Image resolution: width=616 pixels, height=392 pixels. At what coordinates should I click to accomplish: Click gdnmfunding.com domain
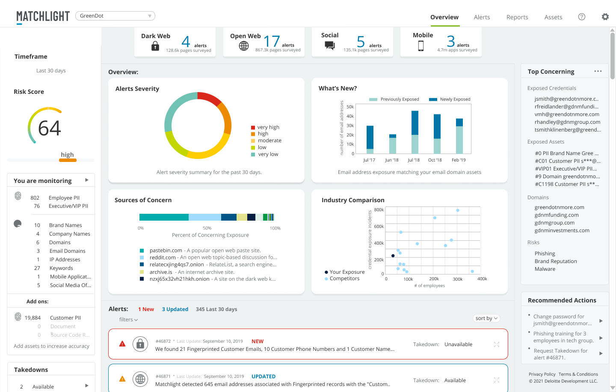tap(557, 215)
